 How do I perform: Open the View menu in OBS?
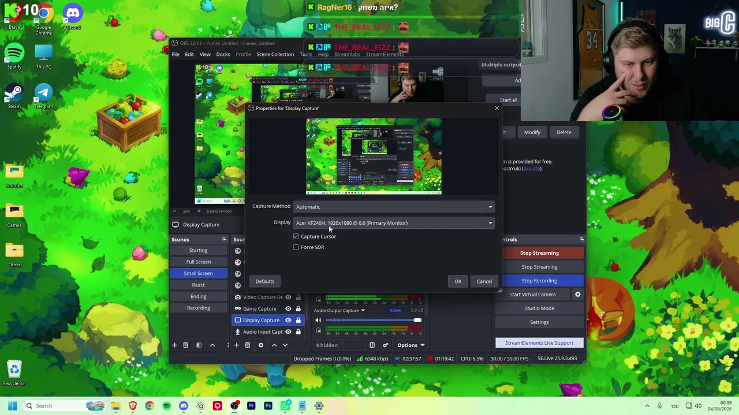(x=205, y=55)
